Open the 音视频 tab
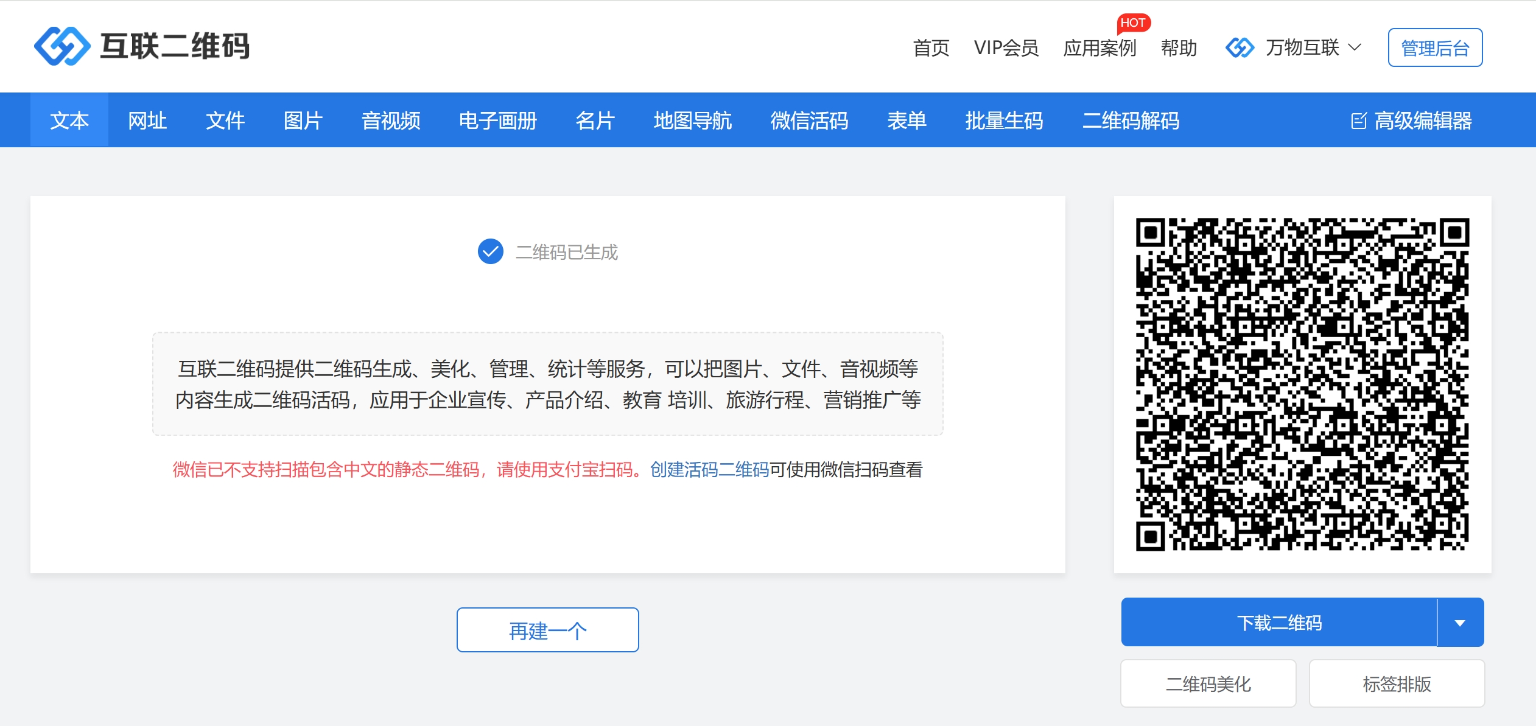This screenshot has width=1536, height=726. (x=391, y=120)
